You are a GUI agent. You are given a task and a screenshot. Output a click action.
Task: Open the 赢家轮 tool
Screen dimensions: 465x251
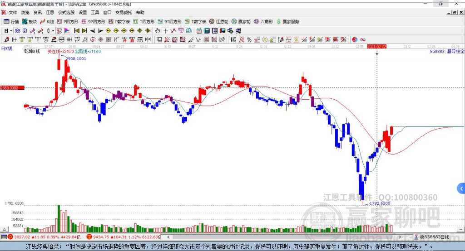[x=241, y=22]
